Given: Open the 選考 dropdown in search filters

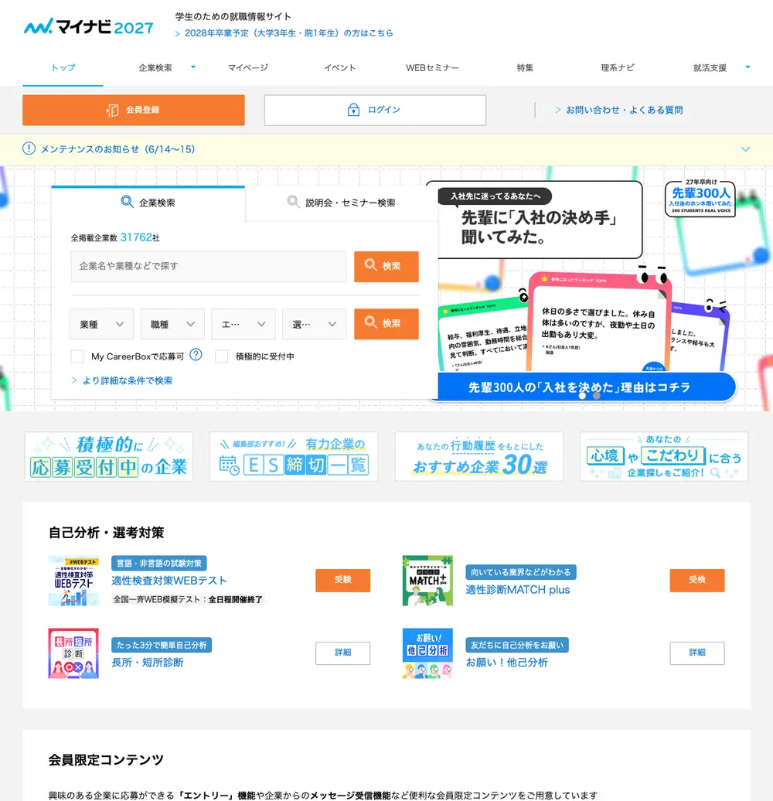Looking at the screenshot, I should [x=315, y=324].
